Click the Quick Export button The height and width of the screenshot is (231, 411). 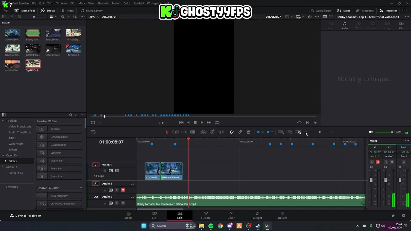[320, 11]
